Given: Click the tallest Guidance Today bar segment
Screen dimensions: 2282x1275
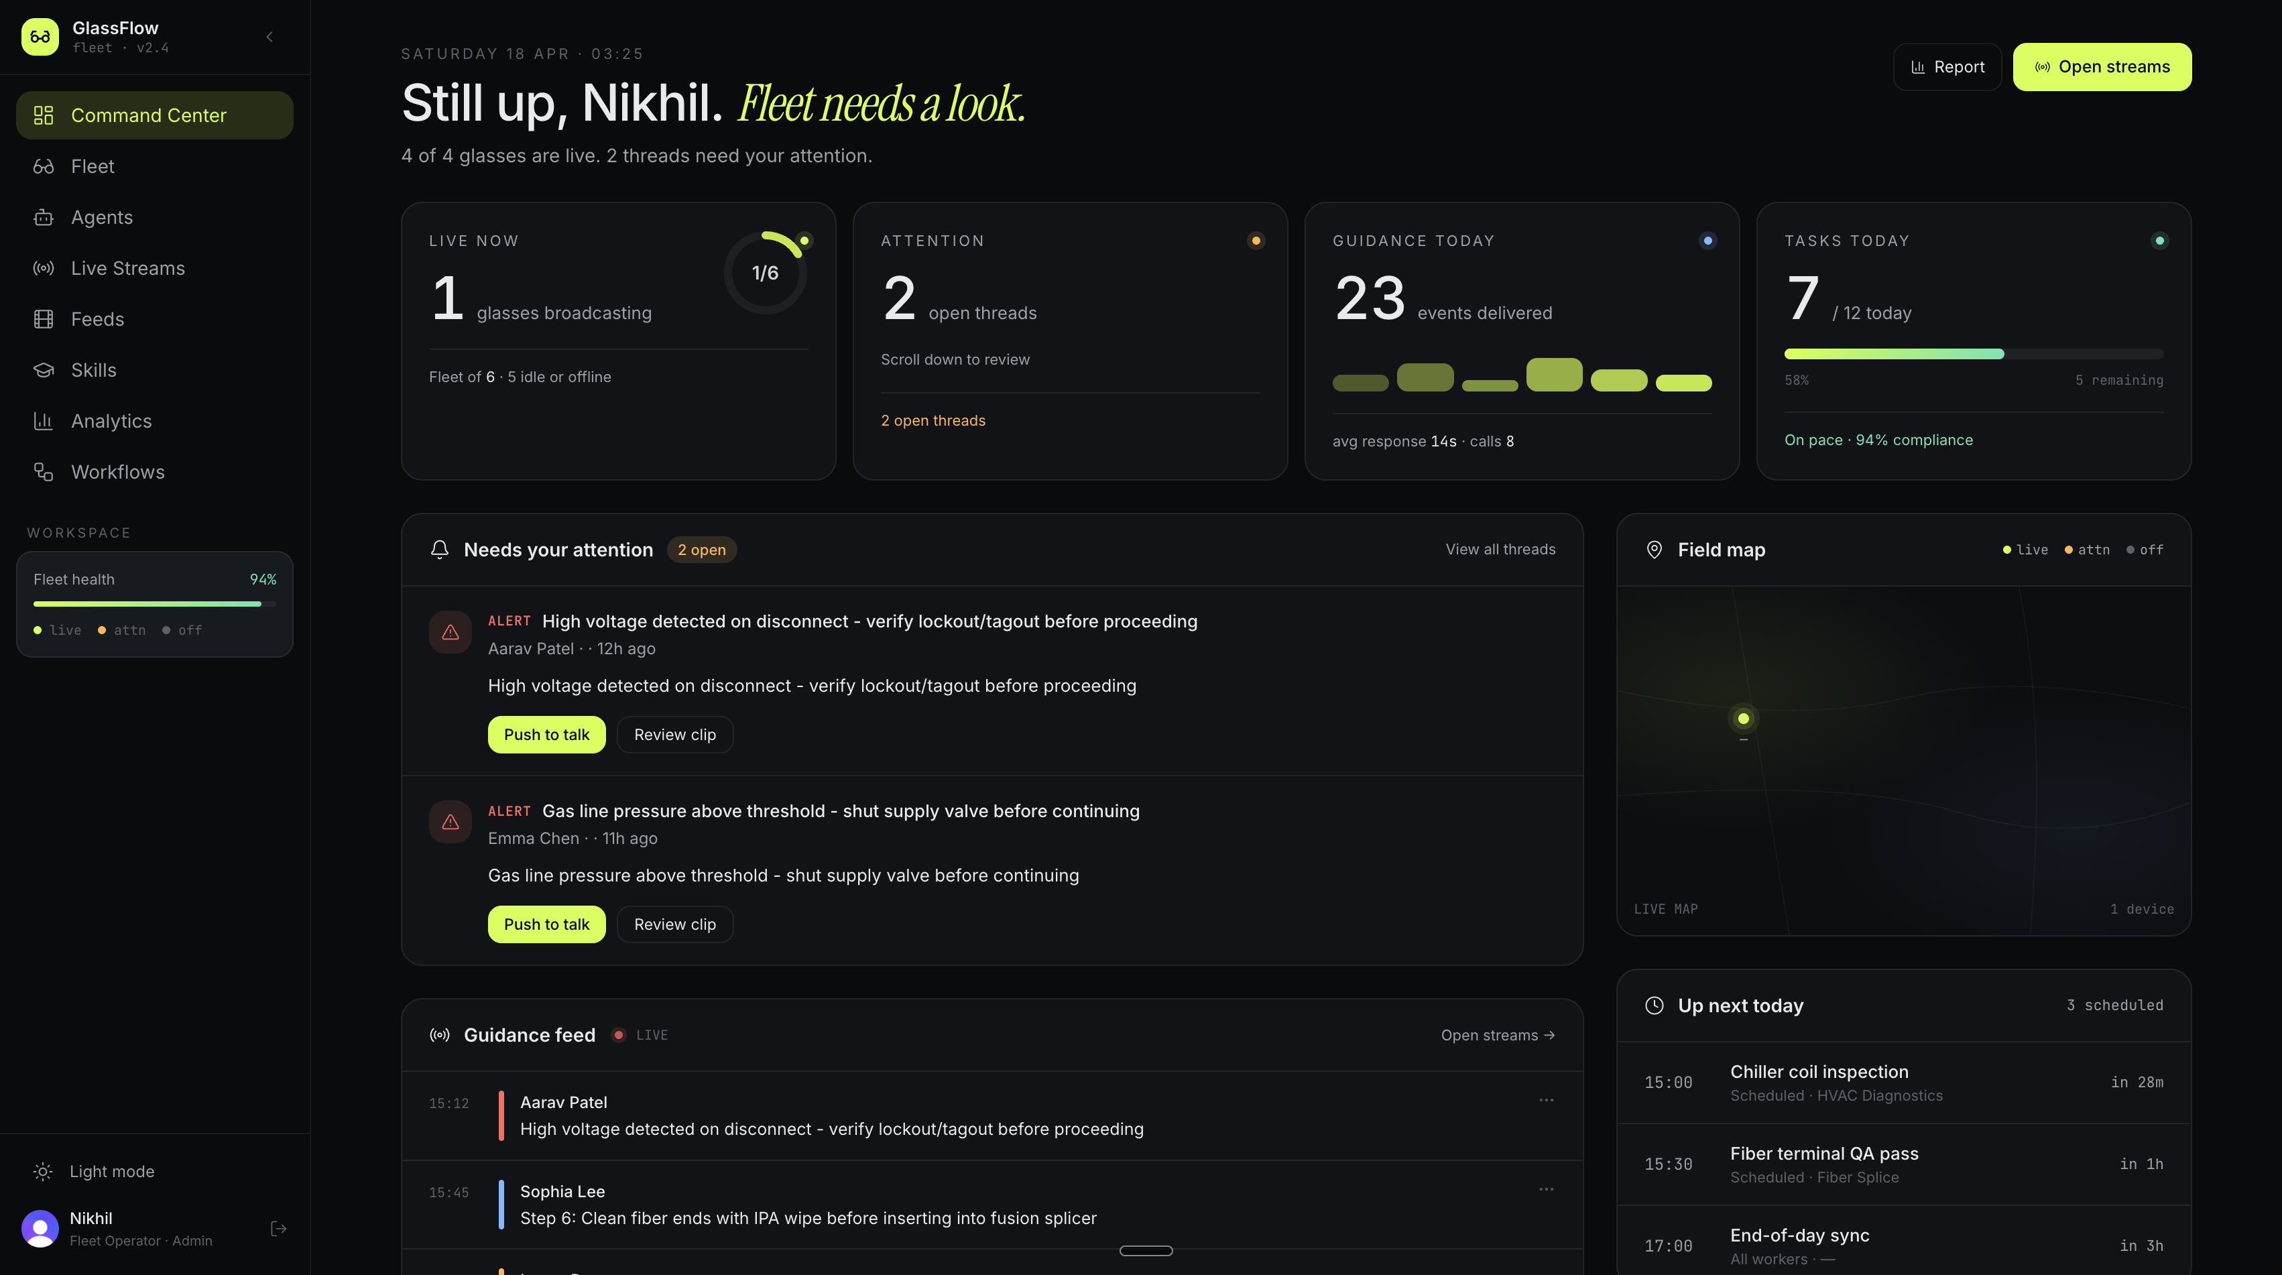Looking at the screenshot, I should tap(1554, 375).
